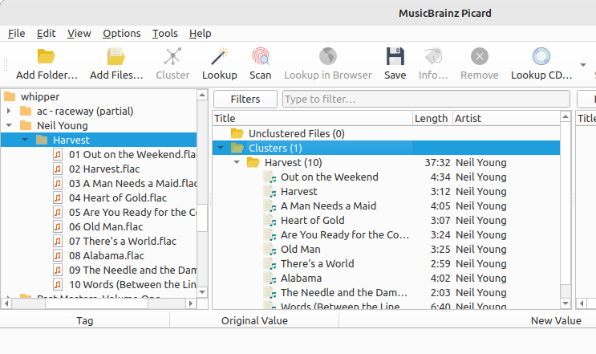Open the Help menu
596x354 pixels.
tap(201, 34)
